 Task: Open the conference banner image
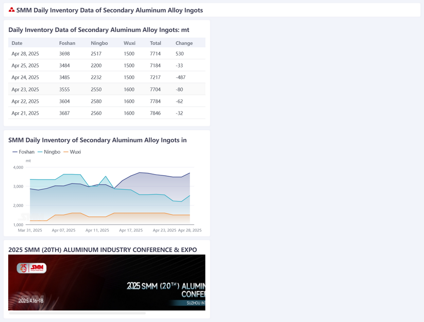coord(107,283)
